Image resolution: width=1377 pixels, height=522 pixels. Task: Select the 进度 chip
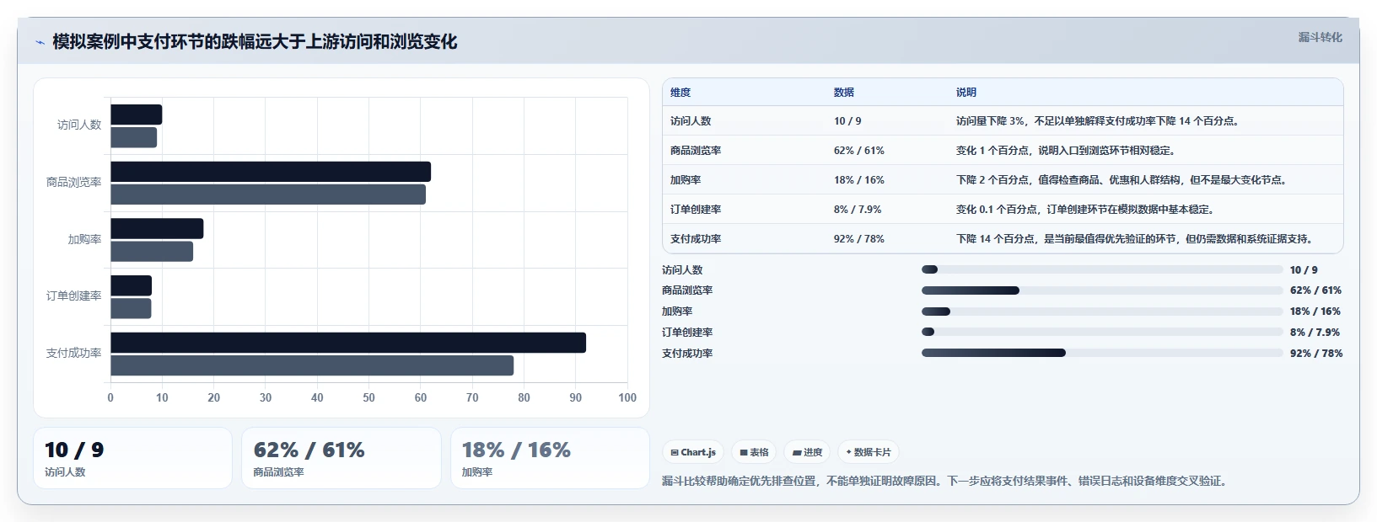point(807,452)
